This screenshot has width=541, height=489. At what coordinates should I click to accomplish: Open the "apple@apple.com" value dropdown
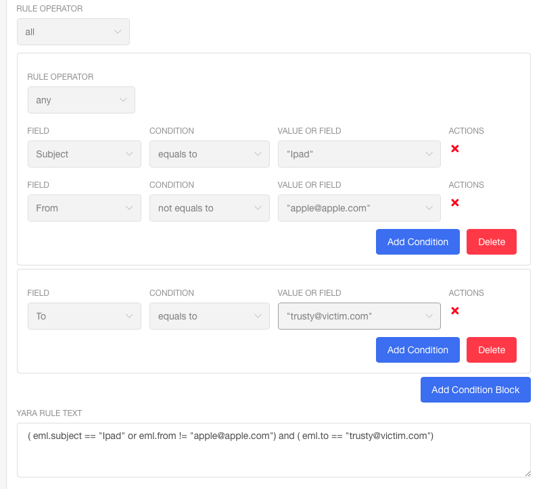(x=359, y=208)
